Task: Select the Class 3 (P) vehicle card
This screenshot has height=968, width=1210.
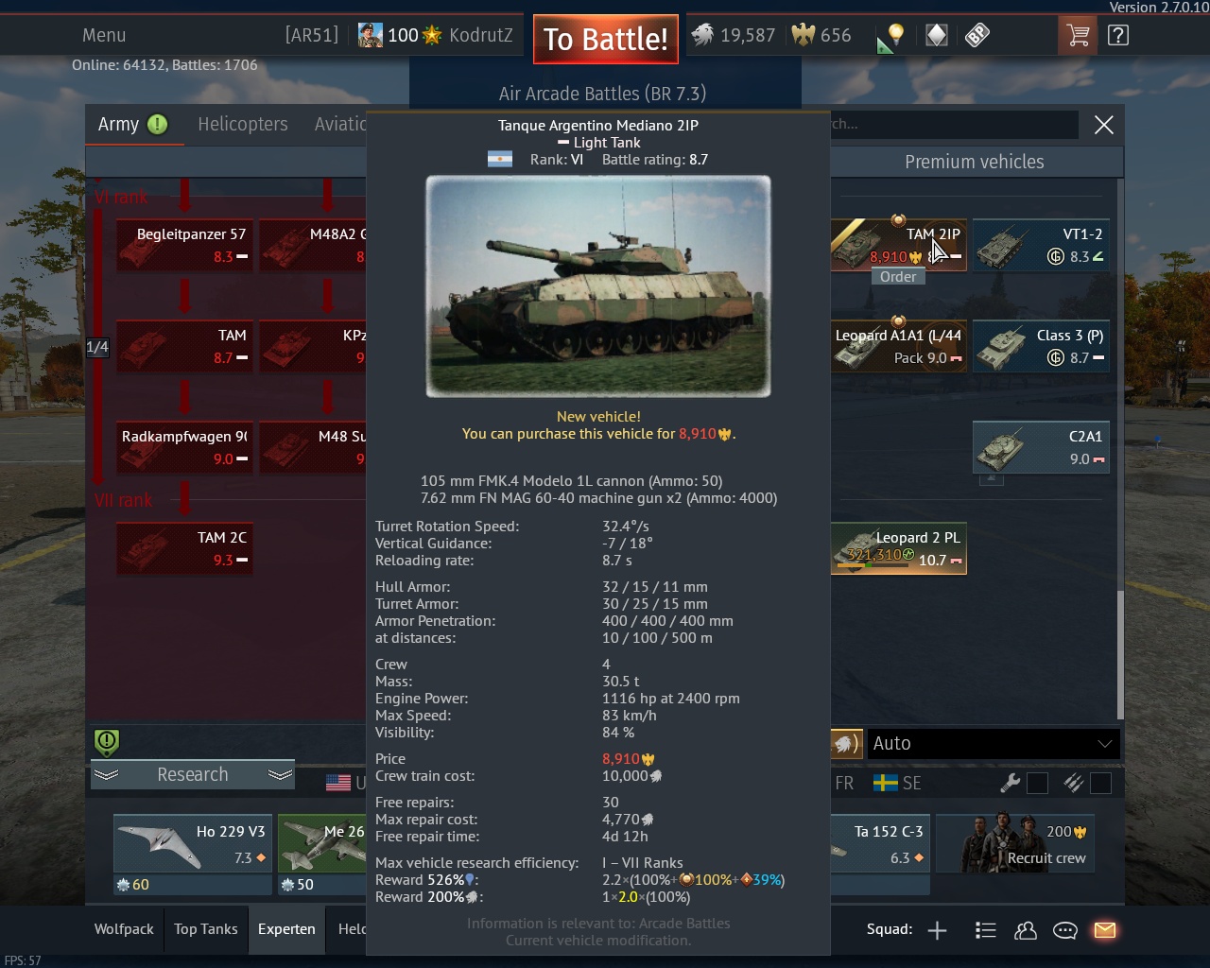Action: click(1041, 346)
